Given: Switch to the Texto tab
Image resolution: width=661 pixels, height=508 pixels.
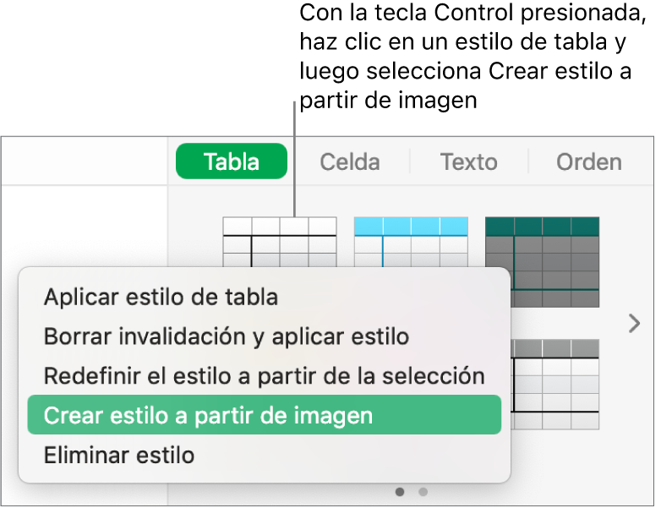Looking at the screenshot, I should (x=469, y=161).
